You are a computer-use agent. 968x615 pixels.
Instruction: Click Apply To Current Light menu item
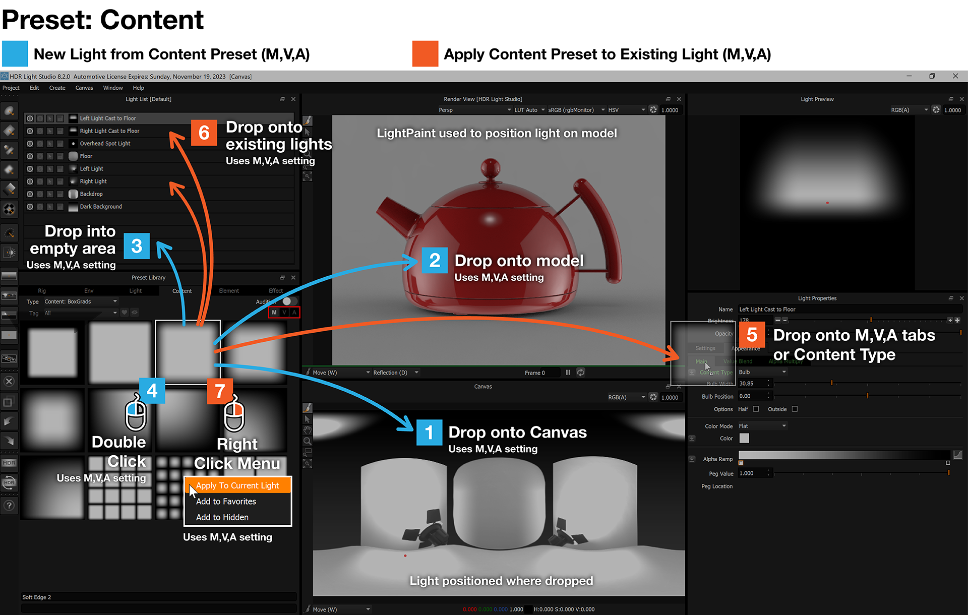click(237, 485)
